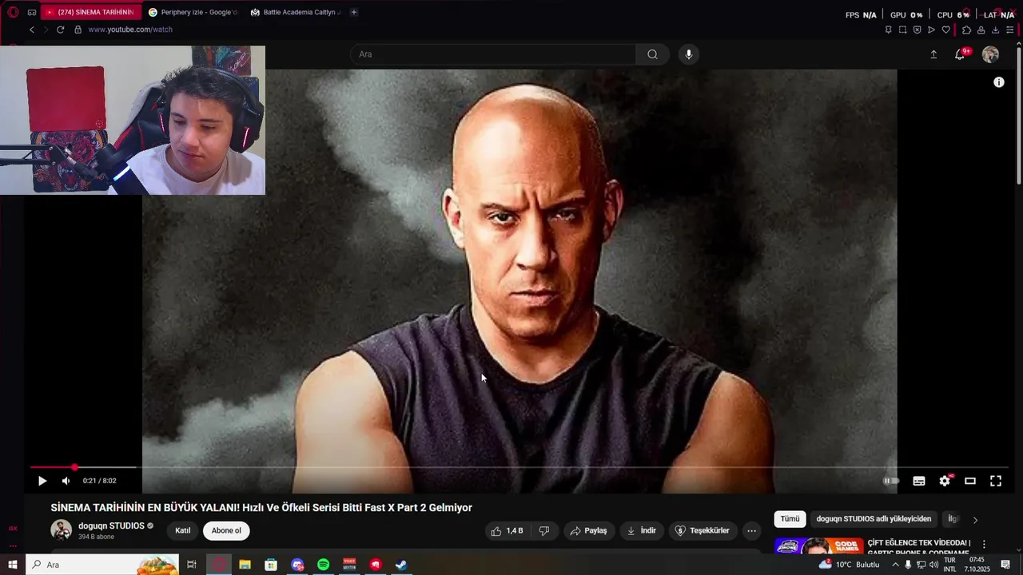Expand the hidden system tray icons chevron

click(895, 565)
